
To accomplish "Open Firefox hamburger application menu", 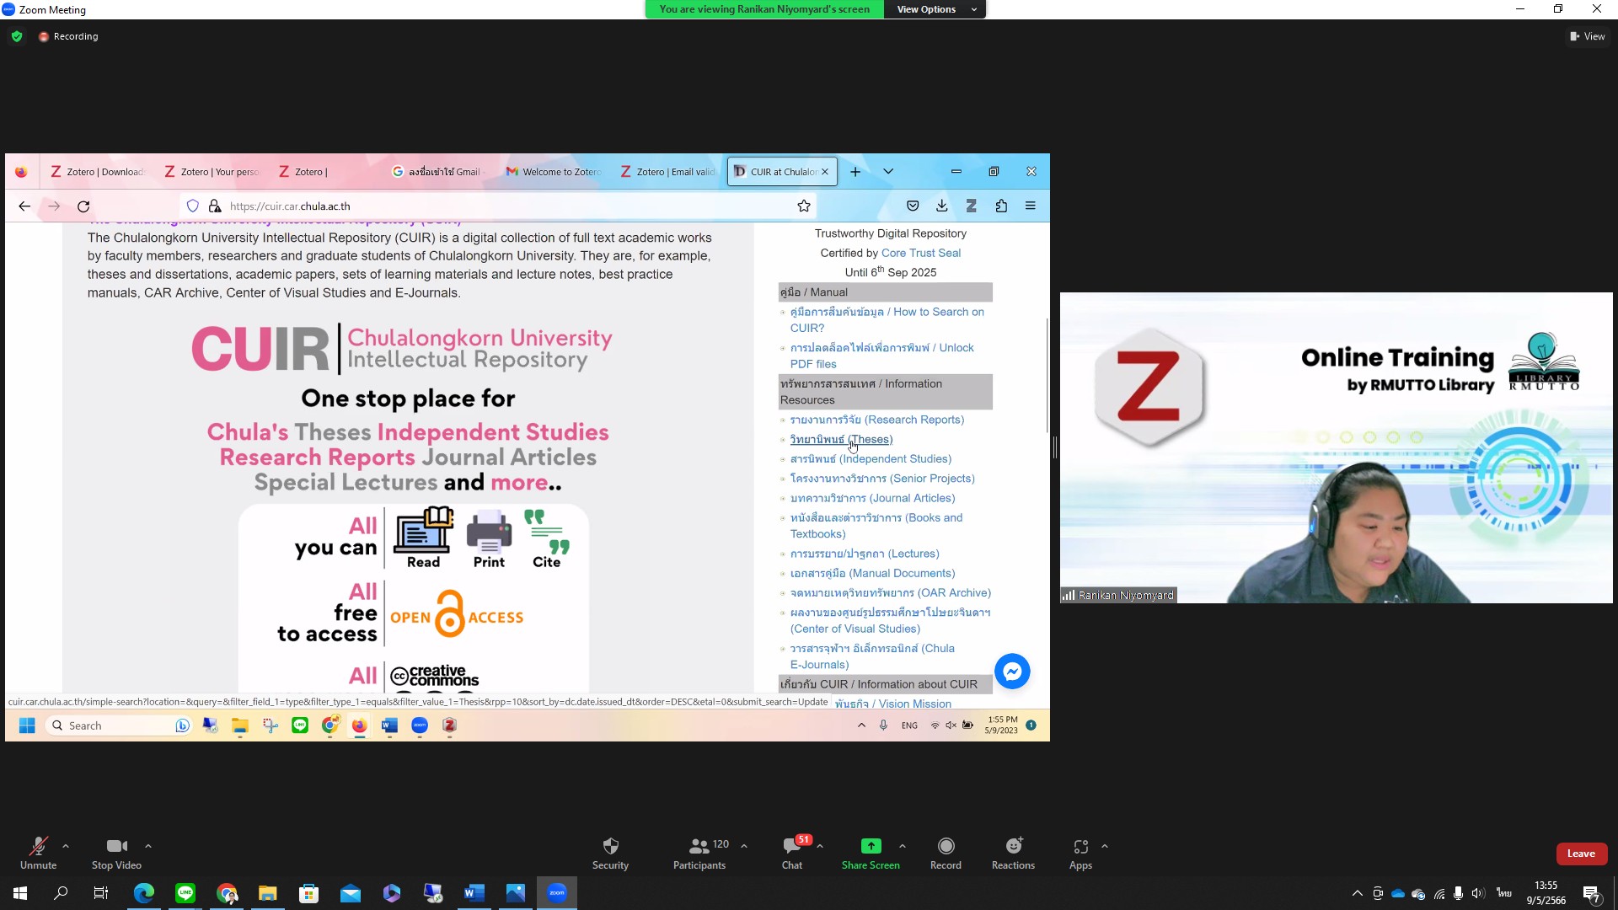I will click(1031, 206).
